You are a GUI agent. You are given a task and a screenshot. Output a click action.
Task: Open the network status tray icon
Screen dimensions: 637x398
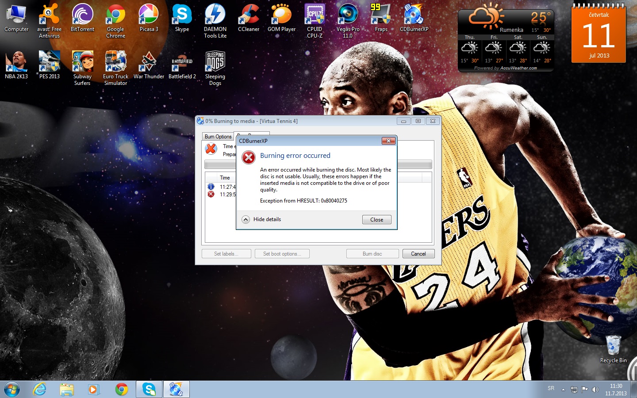(574, 390)
